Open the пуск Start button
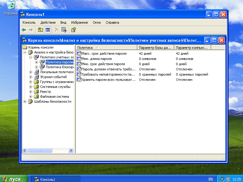Viewport: 243px width, 182px height. coord(14,179)
